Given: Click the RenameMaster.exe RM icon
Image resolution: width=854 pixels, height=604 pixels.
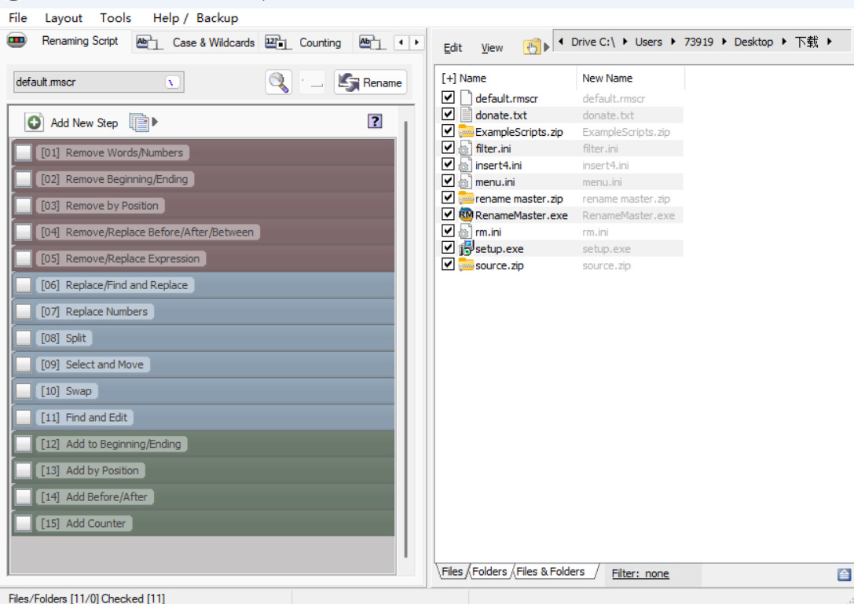Looking at the screenshot, I should coord(466,214).
